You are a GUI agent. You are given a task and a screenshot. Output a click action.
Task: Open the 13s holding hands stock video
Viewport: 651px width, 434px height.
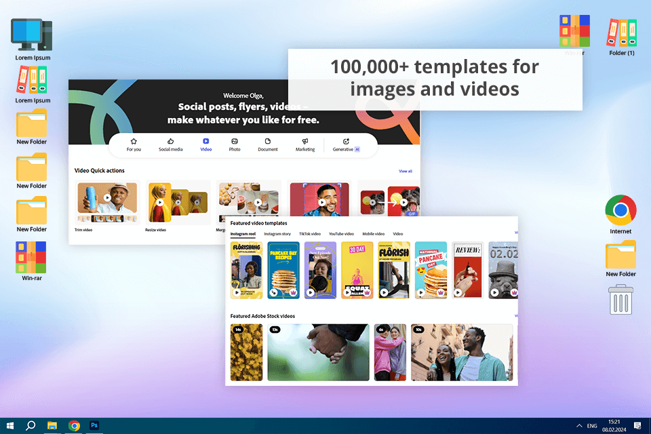[318, 352]
